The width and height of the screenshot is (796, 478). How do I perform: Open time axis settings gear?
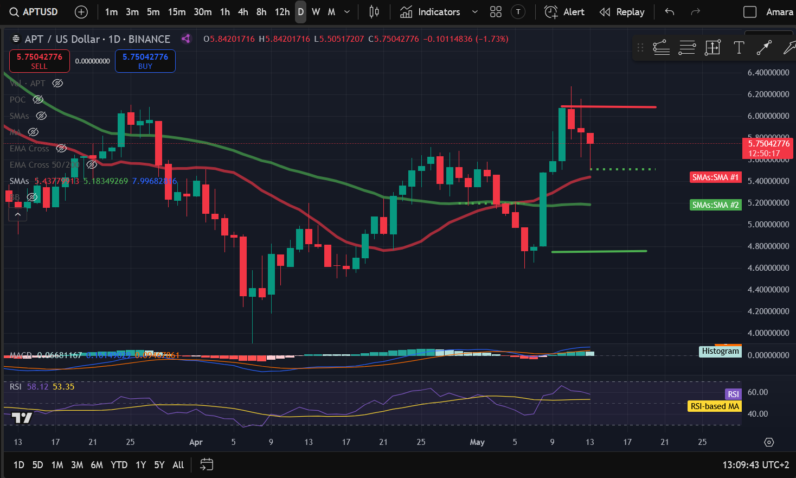pyautogui.click(x=769, y=442)
